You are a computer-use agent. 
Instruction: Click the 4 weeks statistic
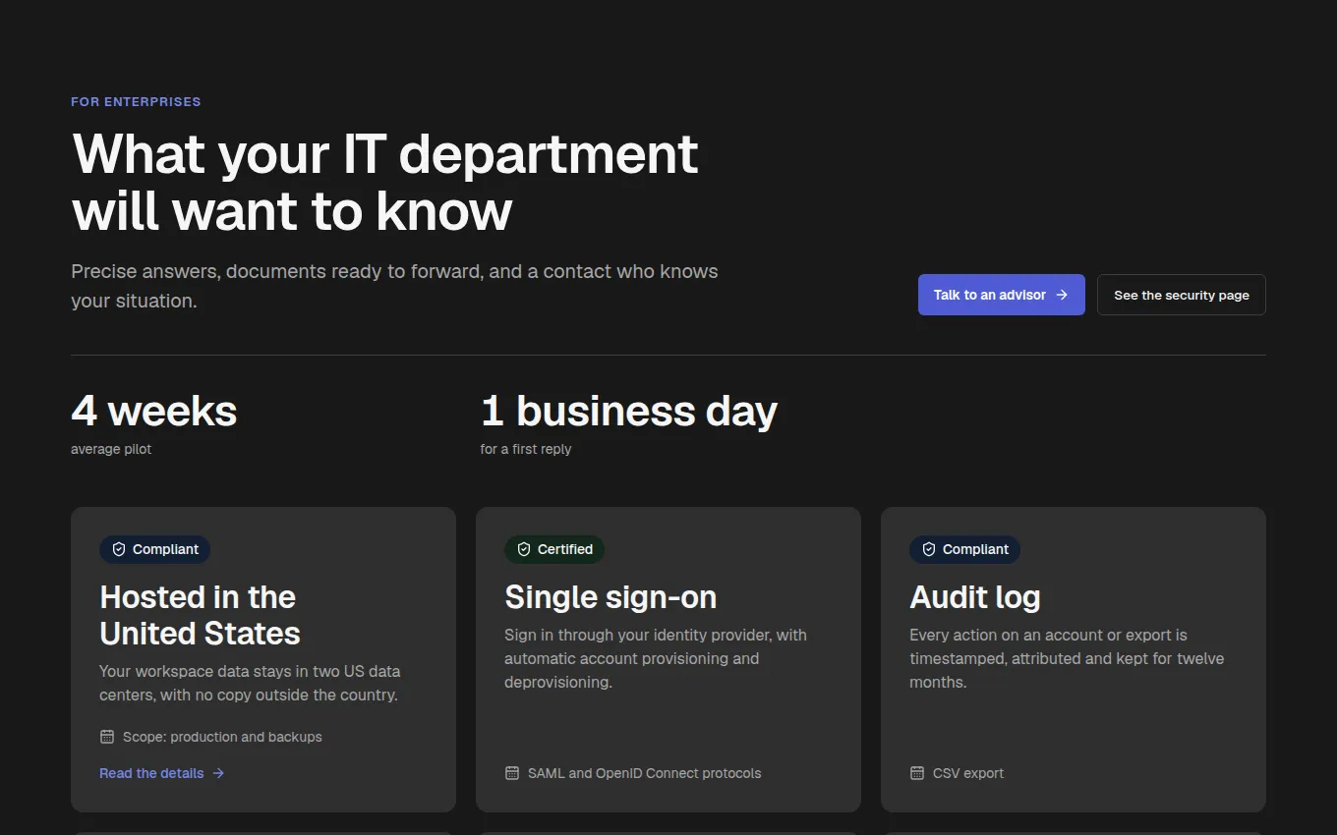tap(154, 411)
